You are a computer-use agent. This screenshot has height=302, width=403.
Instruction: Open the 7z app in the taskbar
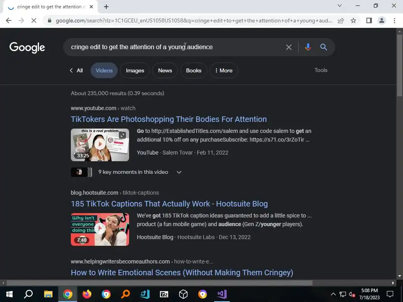[164, 294]
